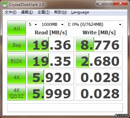Image resolution: width=130 pixels, height=118 pixels.
Task: Start the Seq benchmark test
Action: point(17,44)
